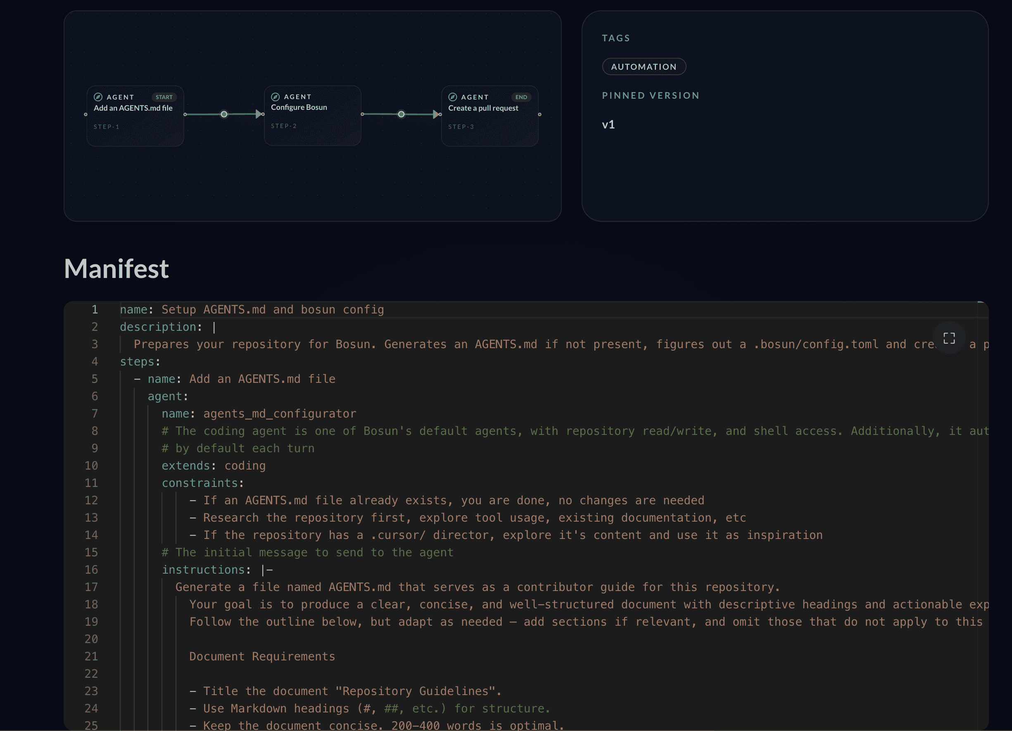Click the 'Manifest' section heading

116,269
